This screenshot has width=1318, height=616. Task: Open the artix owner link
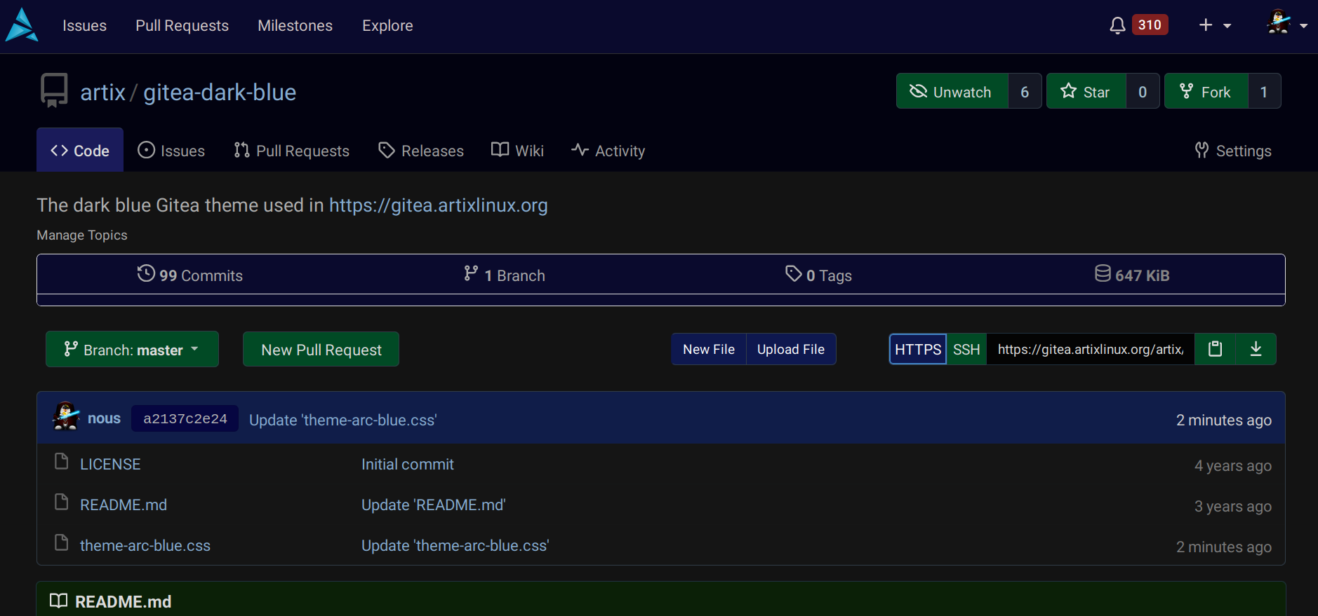(102, 93)
